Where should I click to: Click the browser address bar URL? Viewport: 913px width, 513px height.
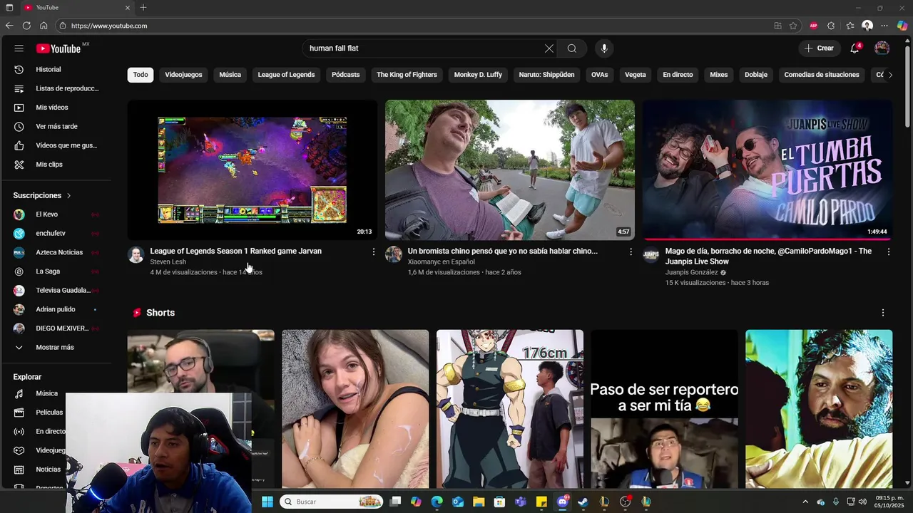tap(109, 26)
